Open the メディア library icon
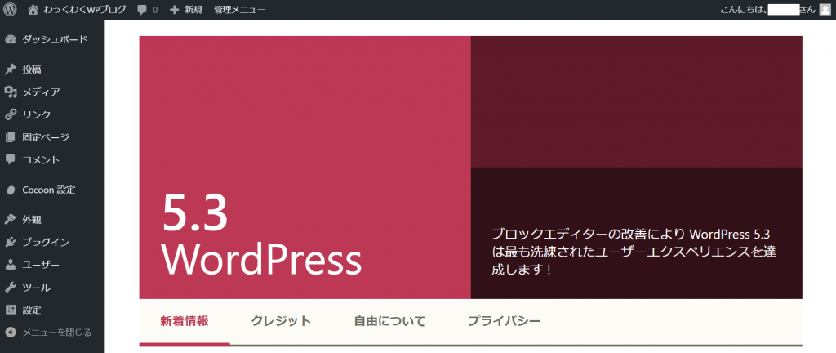This screenshot has height=353, width=836. (x=11, y=92)
